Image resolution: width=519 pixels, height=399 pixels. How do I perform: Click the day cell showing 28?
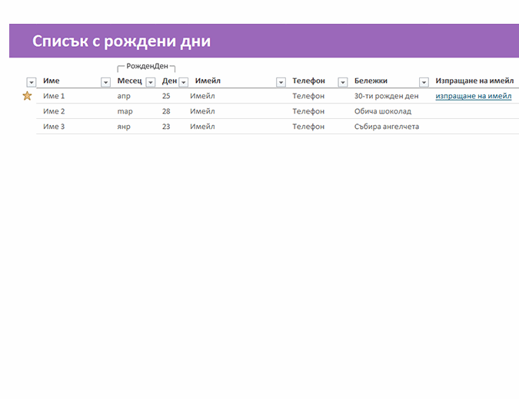[x=166, y=111]
